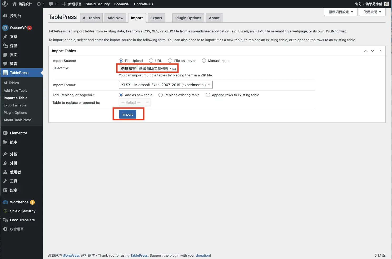This screenshot has width=392, height=259.
Task: Collapse the Import Tables panel triangle
Action: tap(381, 51)
